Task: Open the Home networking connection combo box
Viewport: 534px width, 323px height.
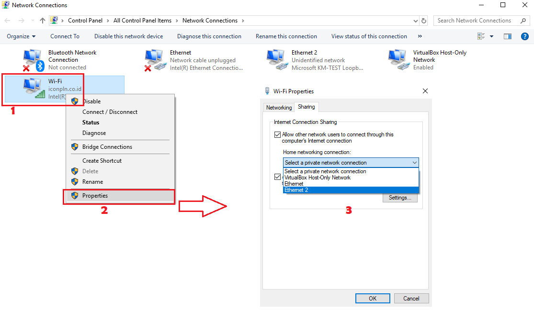Action: [351, 163]
